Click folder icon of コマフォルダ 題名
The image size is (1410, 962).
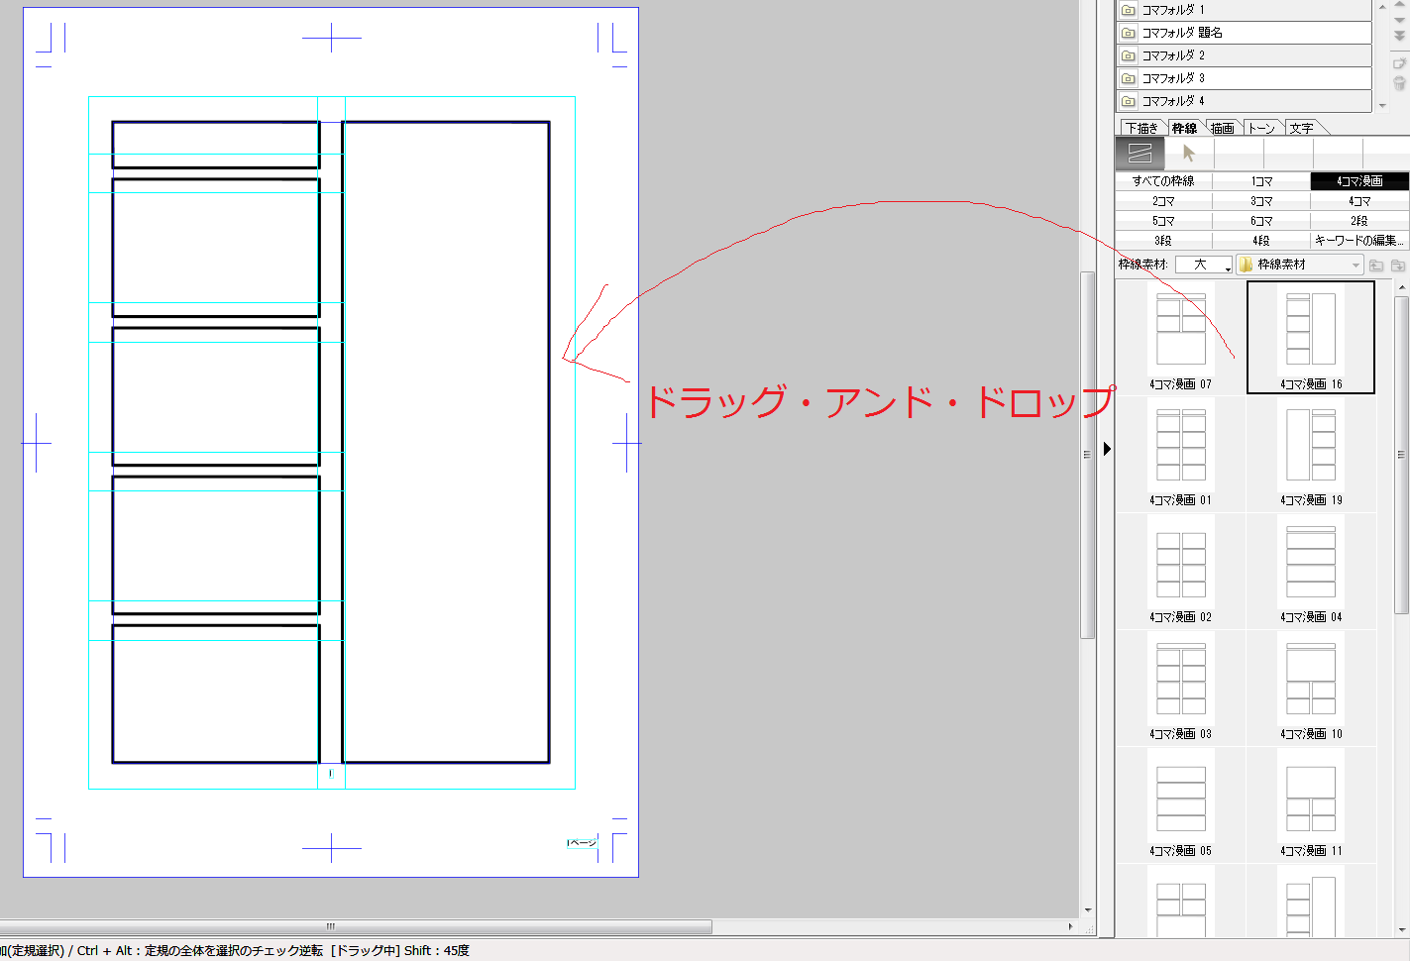point(1128,33)
